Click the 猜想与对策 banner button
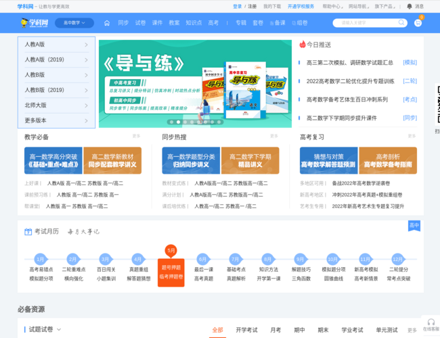Image resolution: width=440 pixels, height=338 pixels. (328, 161)
